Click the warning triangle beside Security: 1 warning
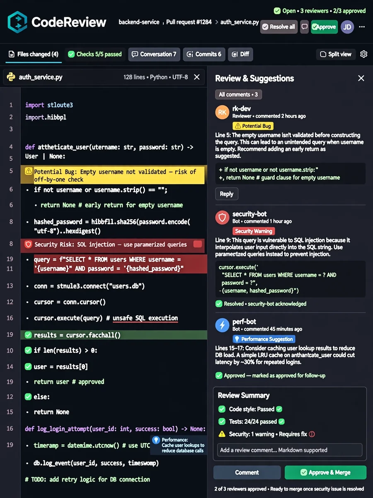Viewport: 373px width, 498px height. pyautogui.click(x=222, y=434)
